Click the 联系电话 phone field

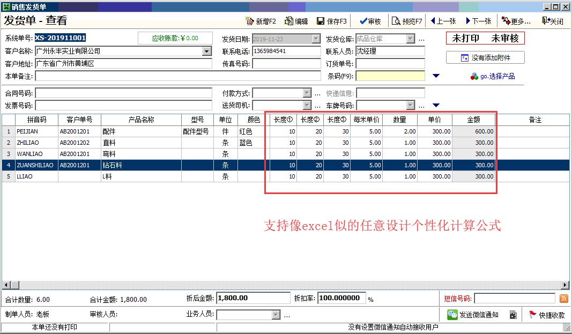click(x=286, y=51)
